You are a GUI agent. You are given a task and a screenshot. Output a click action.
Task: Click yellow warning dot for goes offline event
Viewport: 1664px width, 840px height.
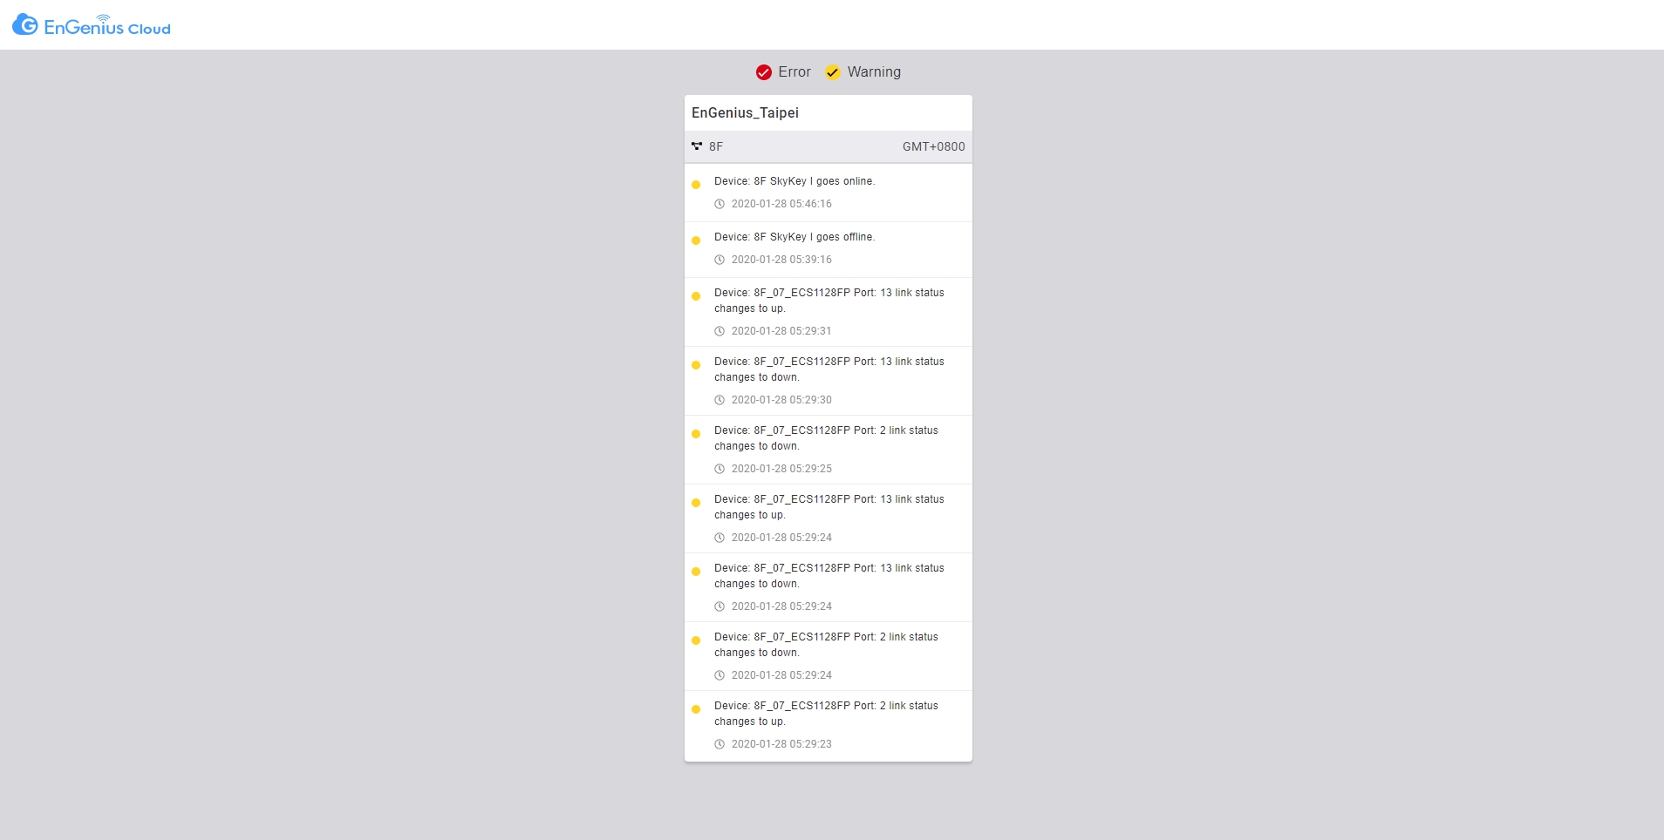click(x=696, y=240)
